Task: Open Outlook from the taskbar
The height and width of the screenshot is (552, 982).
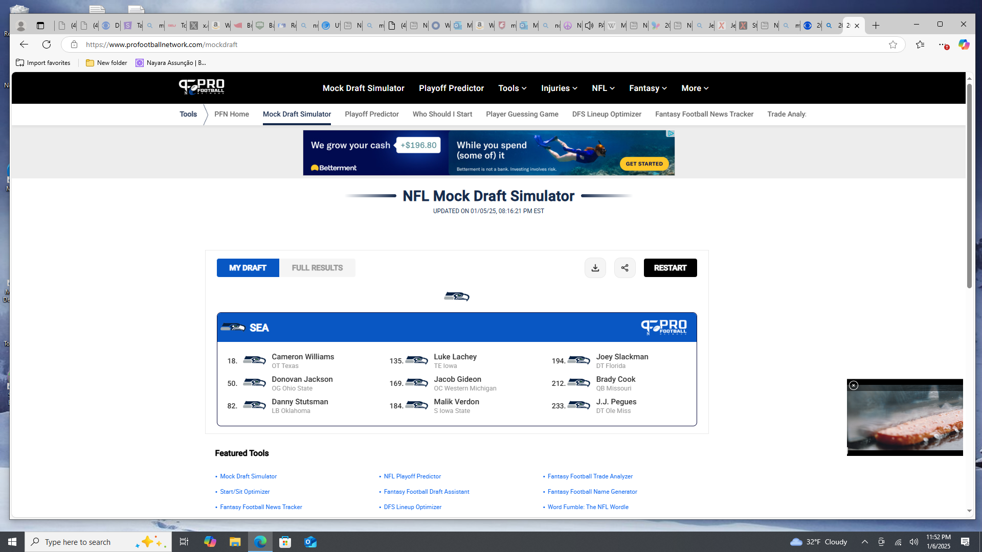Action: [310, 542]
